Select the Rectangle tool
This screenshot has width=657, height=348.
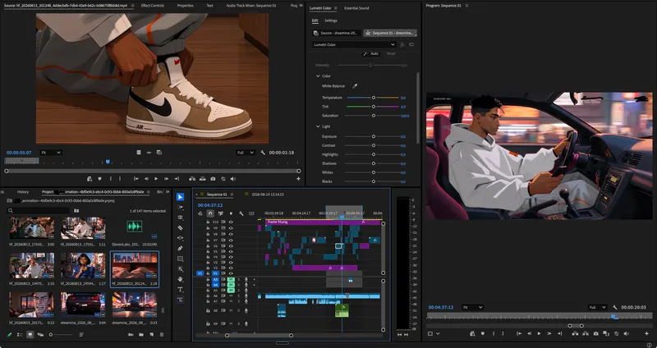180,259
